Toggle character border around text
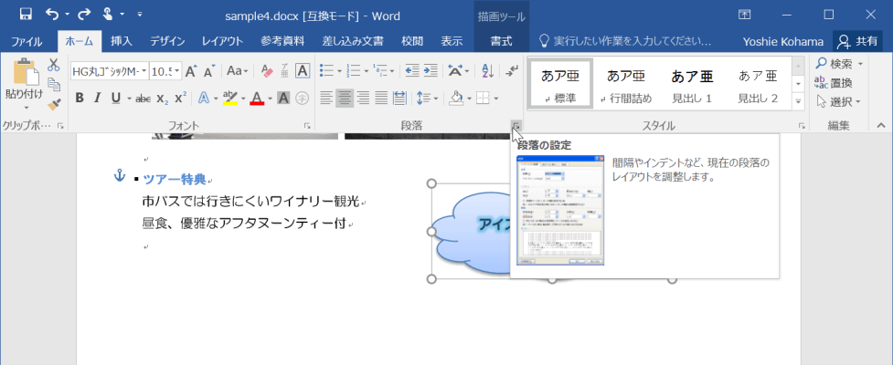This screenshot has width=893, height=365. point(303,71)
